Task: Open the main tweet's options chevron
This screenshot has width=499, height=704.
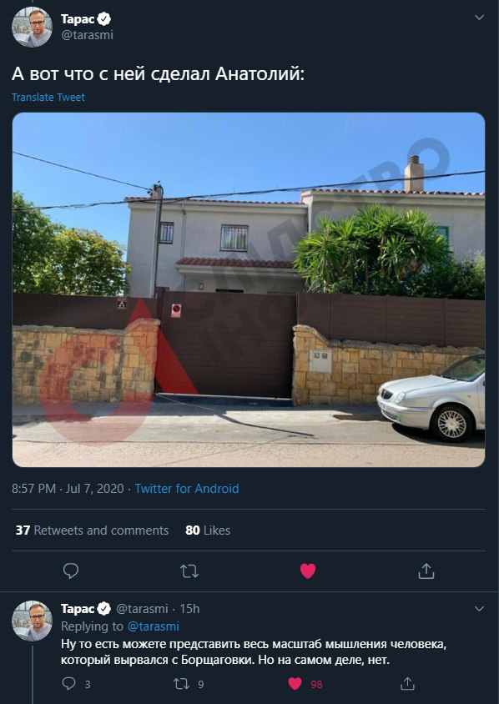Action: tap(479, 18)
